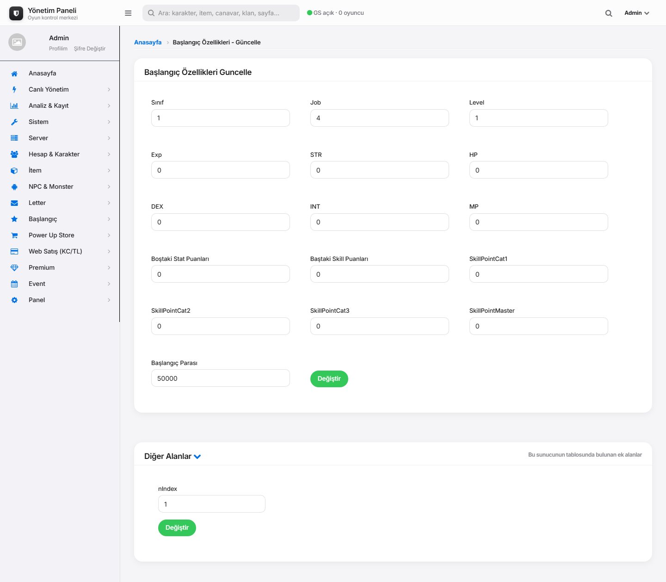Click the İtem cube icon

14,171
